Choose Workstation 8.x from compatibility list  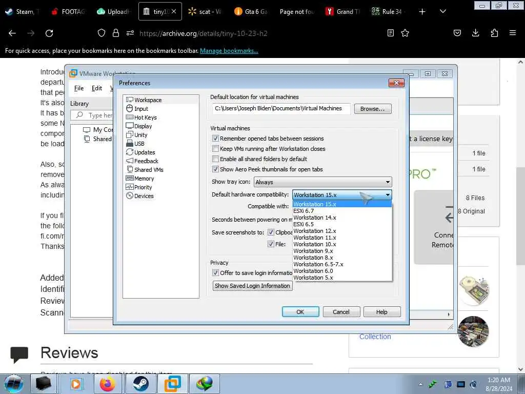click(342, 258)
